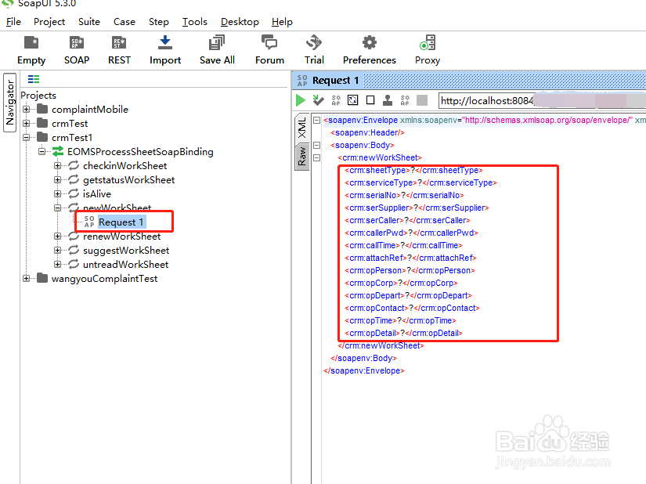646x484 pixels.
Task: Click the person-shaped toolbar icon
Action: (388, 100)
